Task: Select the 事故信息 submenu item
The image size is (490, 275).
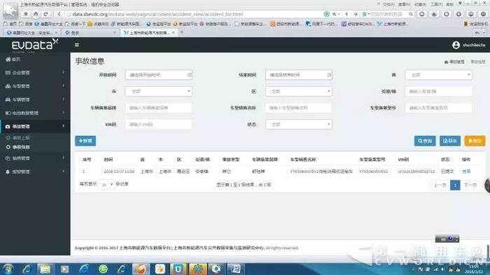Action: [x=21, y=147]
